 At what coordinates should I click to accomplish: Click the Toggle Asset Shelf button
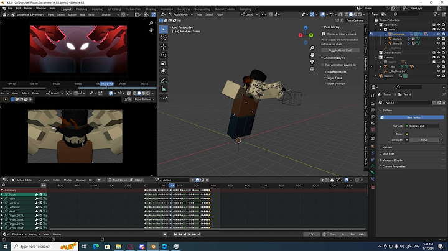340,50
